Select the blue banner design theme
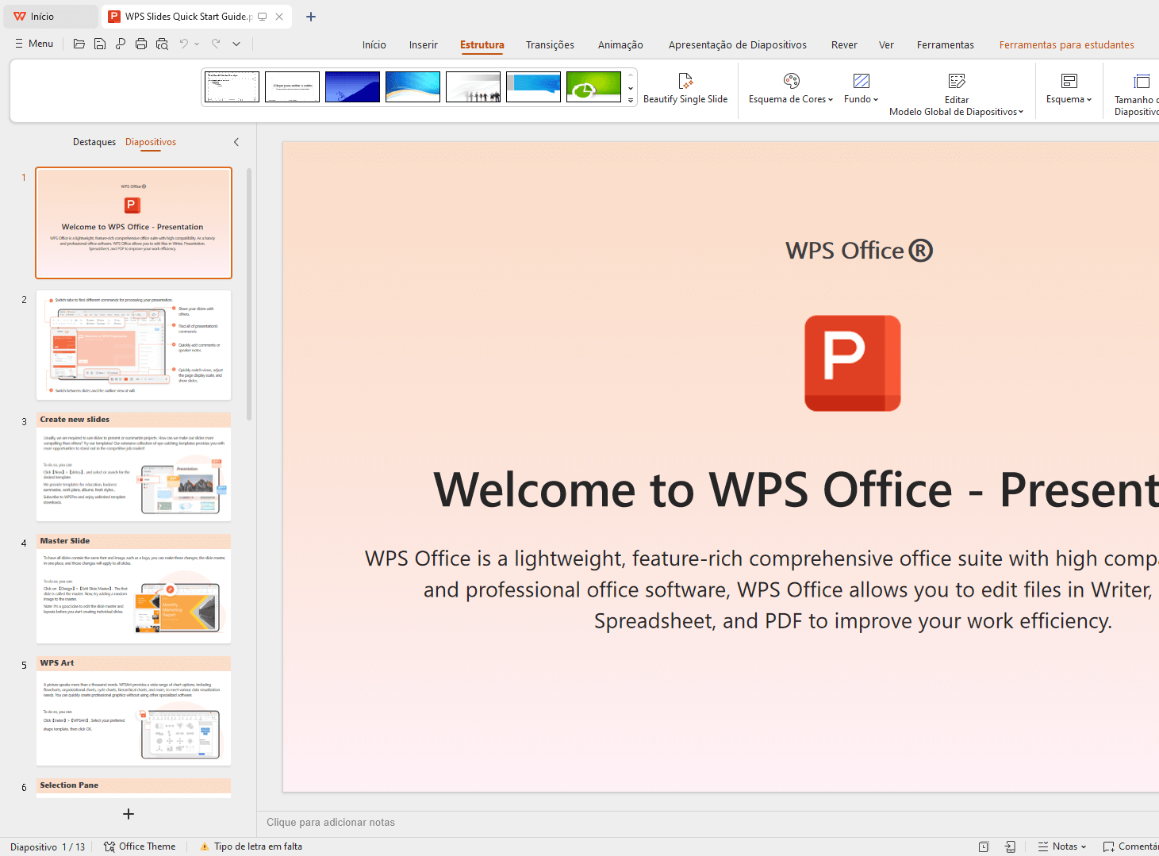1159x856 pixels. tap(534, 87)
